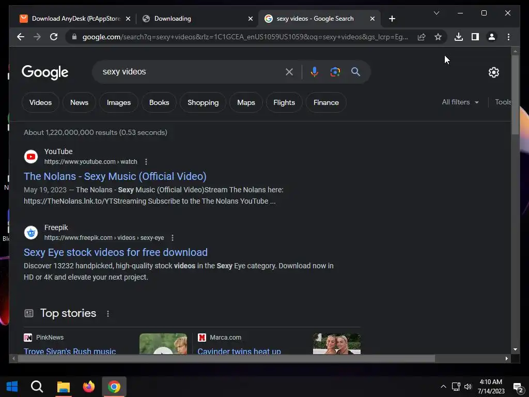Open options for YouTube result

146,162
